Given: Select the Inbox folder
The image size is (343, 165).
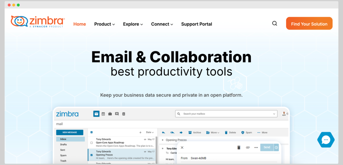Looking at the screenshot, I should 70,139.
